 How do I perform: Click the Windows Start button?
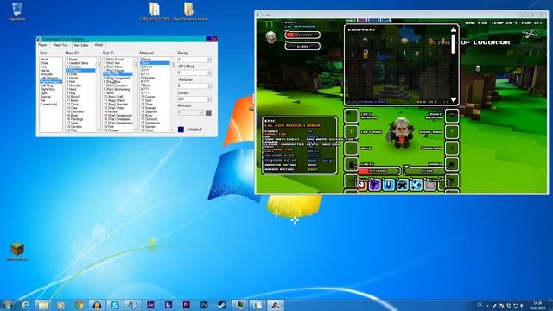coord(7,305)
